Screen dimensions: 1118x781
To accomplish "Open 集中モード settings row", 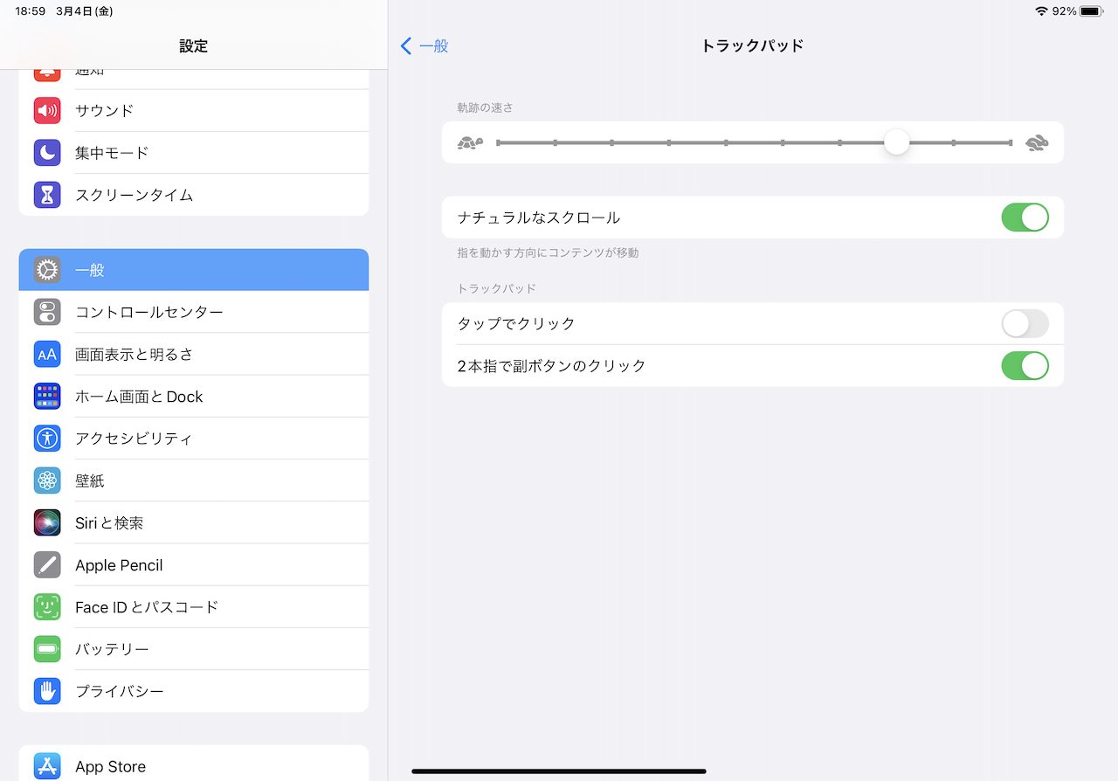I will click(194, 153).
